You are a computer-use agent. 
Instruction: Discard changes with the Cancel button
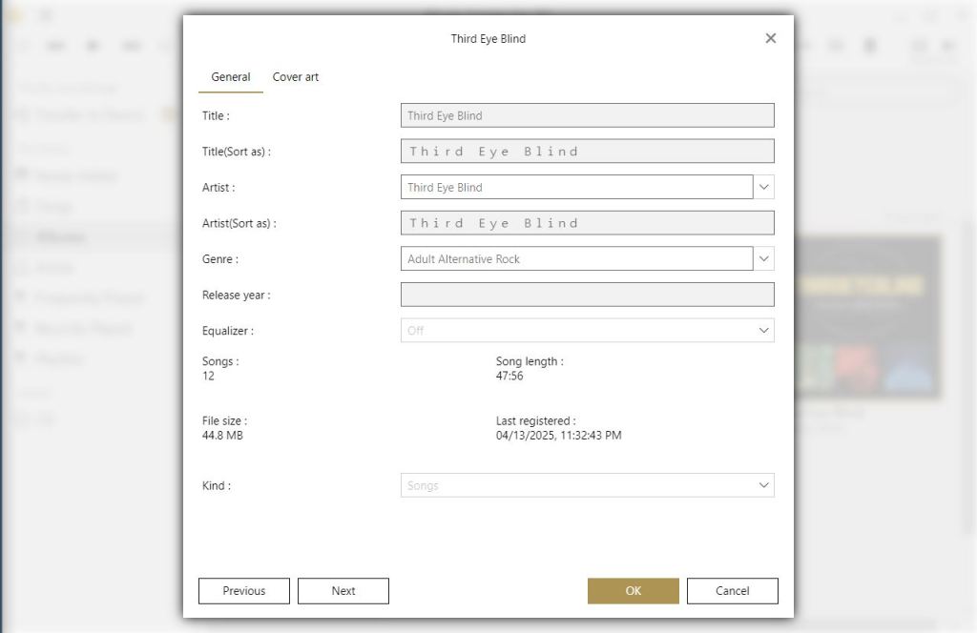(733, 591)
